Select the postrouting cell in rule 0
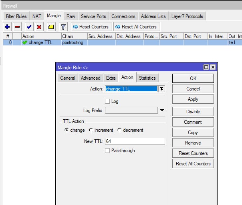 pyautogui.click(x=75, y=42)
